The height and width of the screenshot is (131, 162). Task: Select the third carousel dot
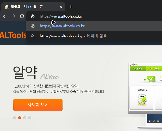(x=25, y=118)
